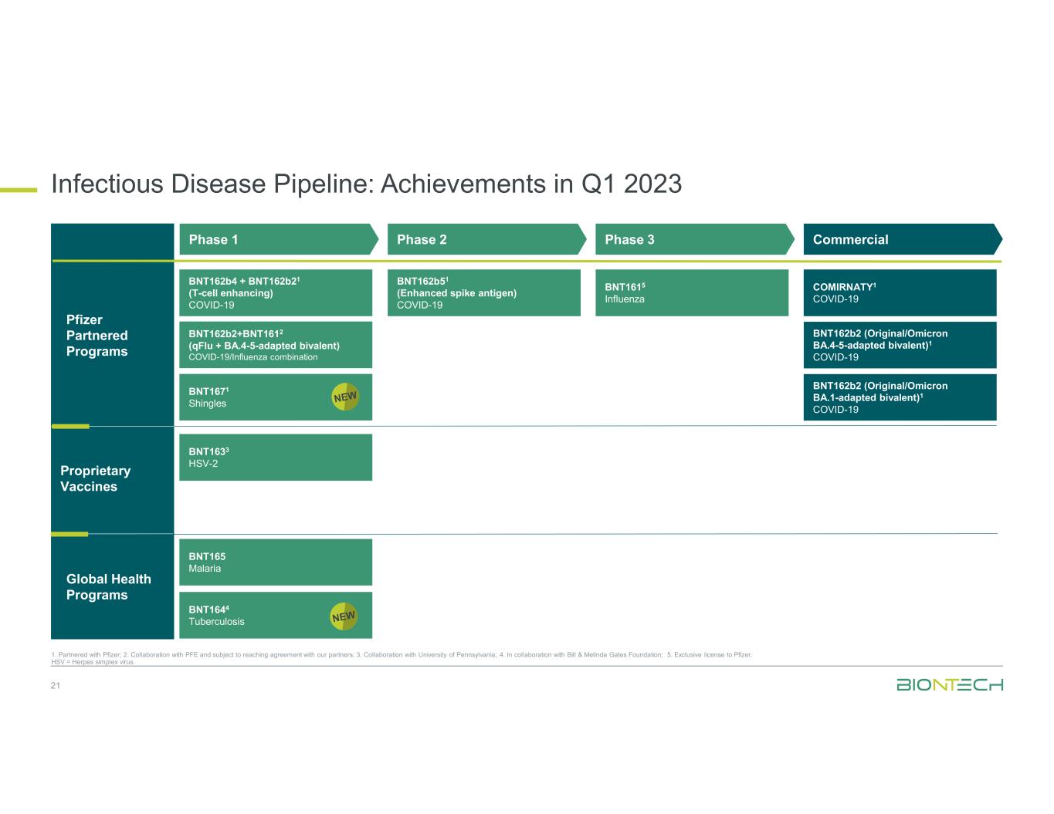This screenshot has width=1054, height=814.
Task: Open the BNT162b4 + BNT162b2 T-cell enhancing card
Action: coord(276,292)
